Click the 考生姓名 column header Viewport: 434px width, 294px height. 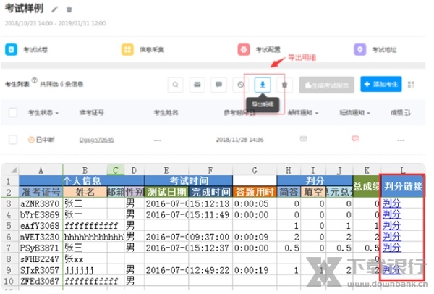(166, 113)
